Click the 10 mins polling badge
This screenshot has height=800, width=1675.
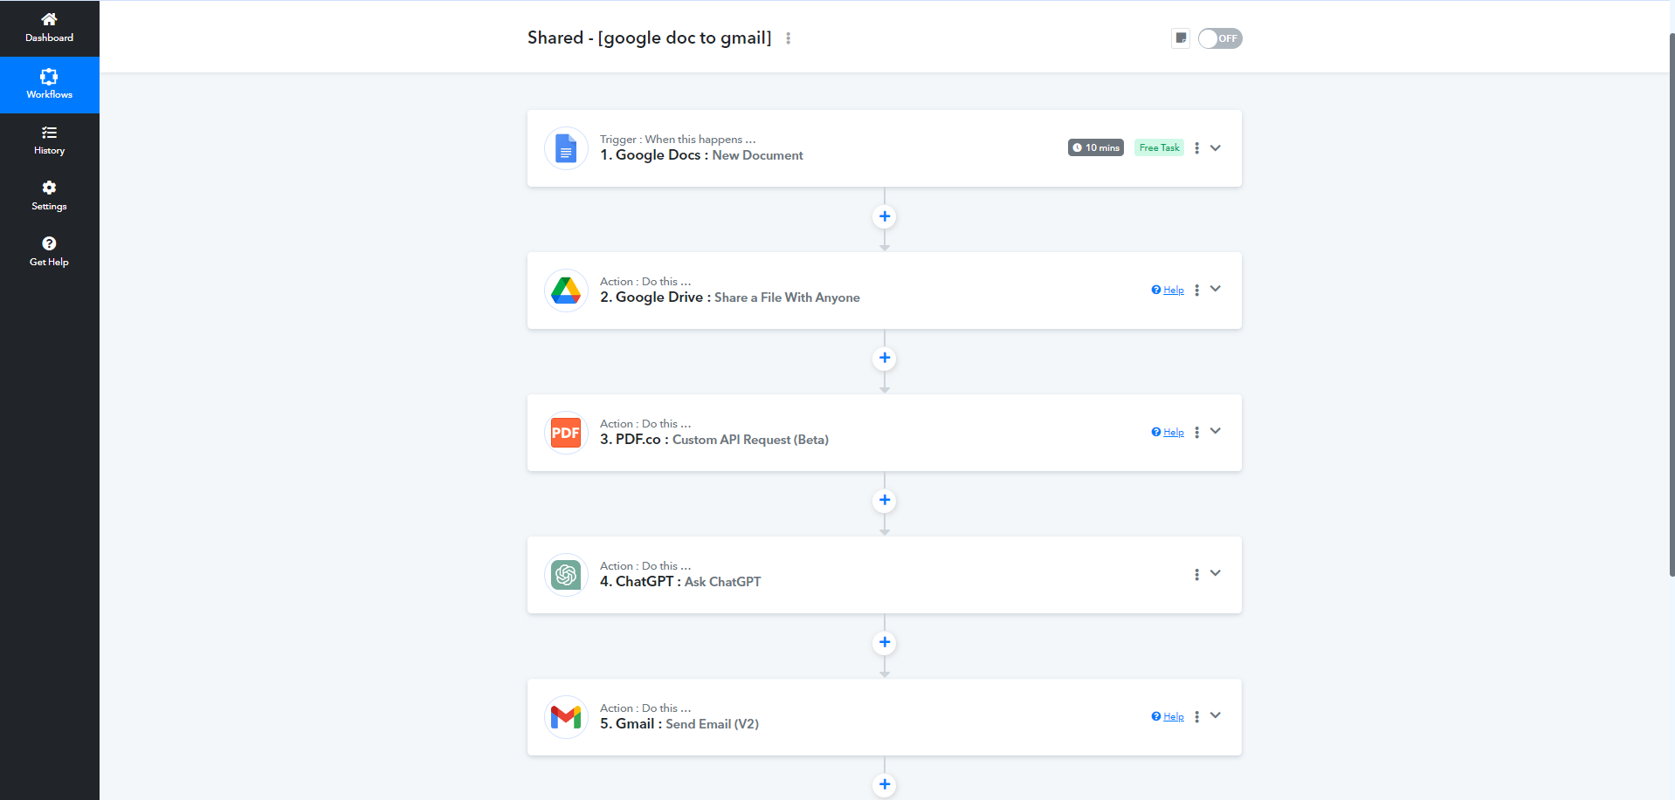[1096, 147]
